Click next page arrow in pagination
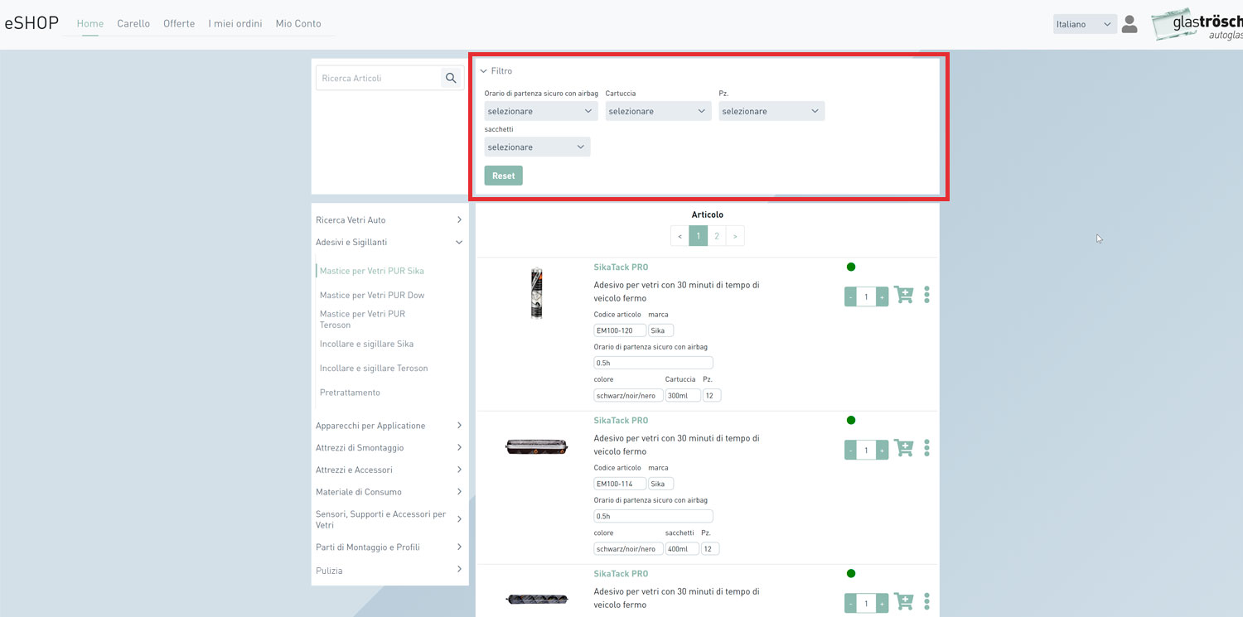This screenshot has height=617, width=1243. [735, 236]
